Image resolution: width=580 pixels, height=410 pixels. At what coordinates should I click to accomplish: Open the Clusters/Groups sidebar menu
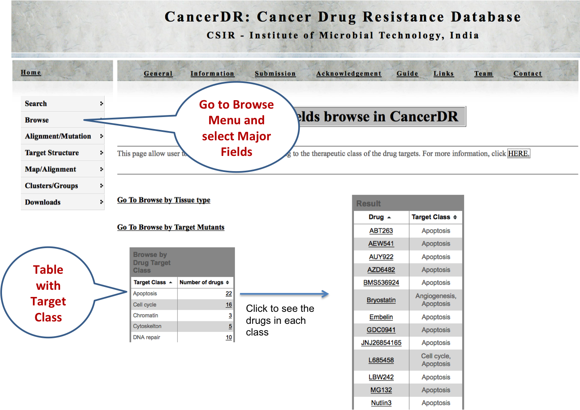pos(51,186)
